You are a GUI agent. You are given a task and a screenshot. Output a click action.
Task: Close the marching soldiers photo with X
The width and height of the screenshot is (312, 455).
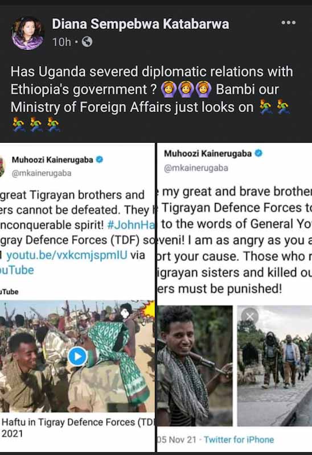[249, 317]
